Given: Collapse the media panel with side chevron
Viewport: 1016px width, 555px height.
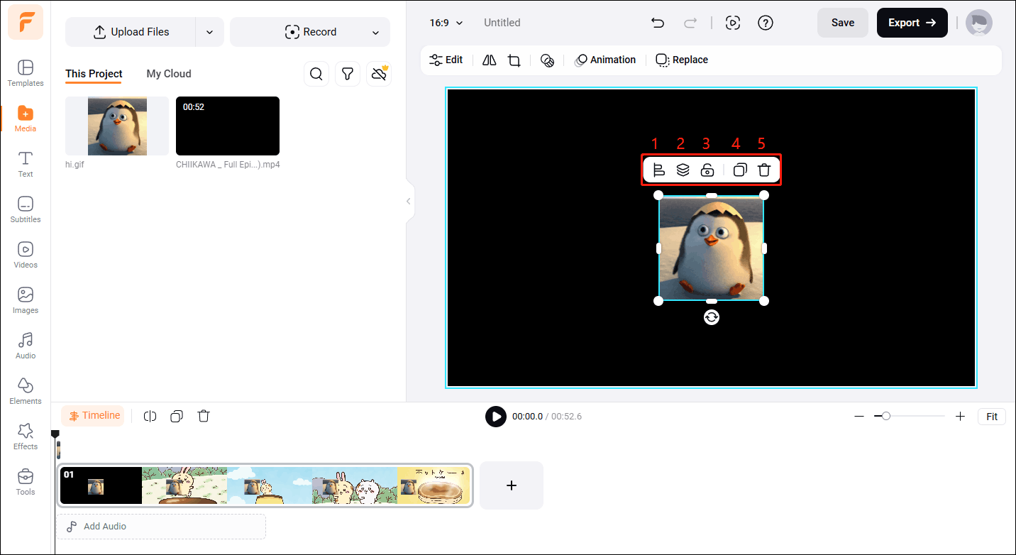Looking at the screenshot, I should (408, 202).
